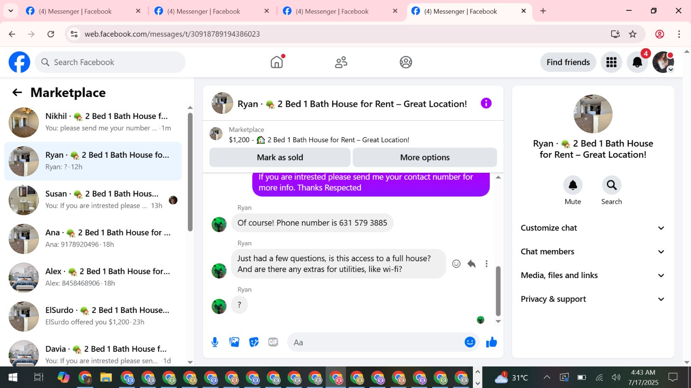Open the $1,200 Marketplace listing link
Screen dimensions: 691x388
(319, 140)
